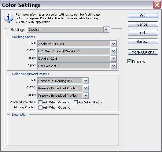Enable Missing Profiles Ask When Opening
Viewport: 162px width, 152px height.
(40, 107)
